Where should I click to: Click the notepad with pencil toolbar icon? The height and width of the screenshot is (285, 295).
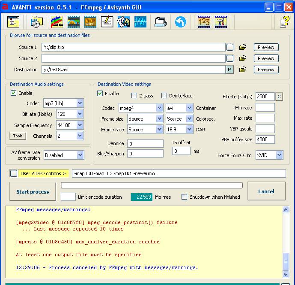click(107, 22)
